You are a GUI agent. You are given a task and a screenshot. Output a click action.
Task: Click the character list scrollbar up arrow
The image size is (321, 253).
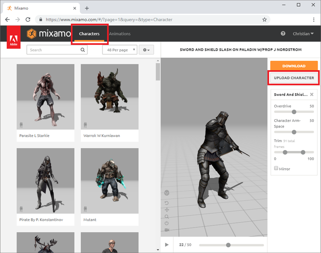[158, 61]
